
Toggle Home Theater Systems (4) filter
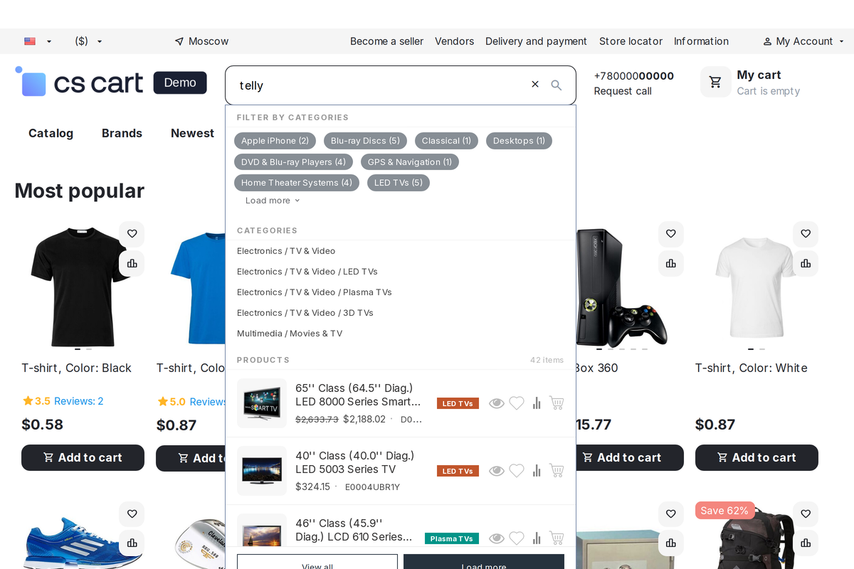click(x=297, y=183)
